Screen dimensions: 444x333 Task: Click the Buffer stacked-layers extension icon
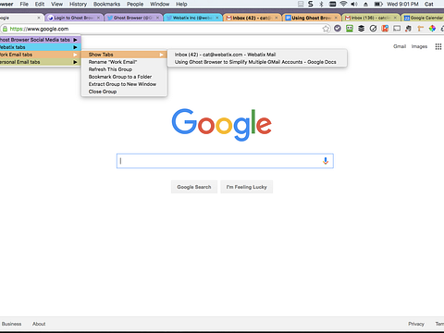click(361, 29)
